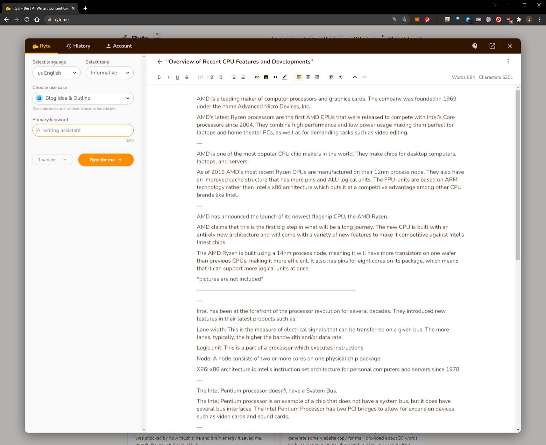Clear text formatting
Viewport: 546px width, 445px height.
click(x=341, y=77)
